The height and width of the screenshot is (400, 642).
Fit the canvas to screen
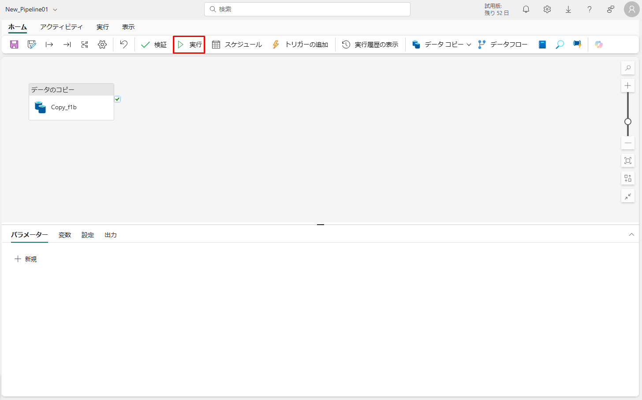coord(628,161)
